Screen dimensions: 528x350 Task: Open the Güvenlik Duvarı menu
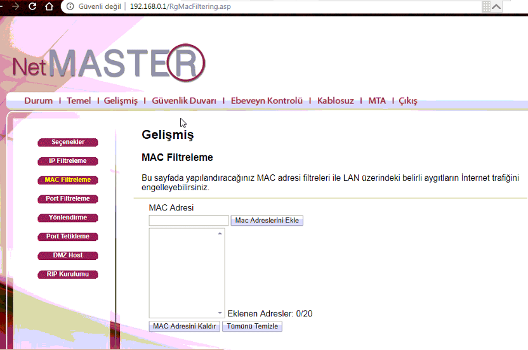coord(184,101)
